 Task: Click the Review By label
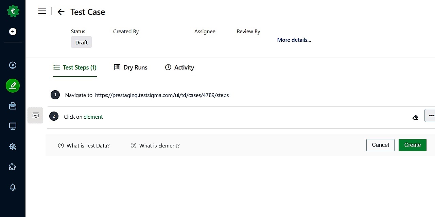click(x=248, y=31)
